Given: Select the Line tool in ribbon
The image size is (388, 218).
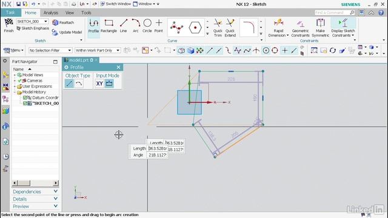Looking at the screenshot, I should tap(123, 26).
